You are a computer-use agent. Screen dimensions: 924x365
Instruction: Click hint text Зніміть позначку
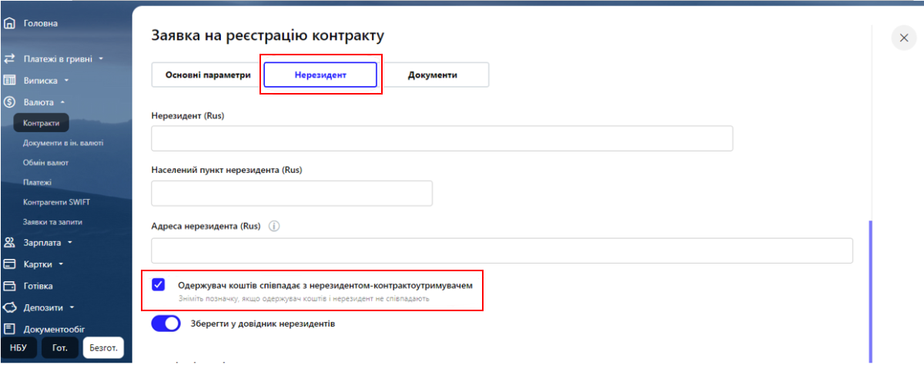pos(303,298)
